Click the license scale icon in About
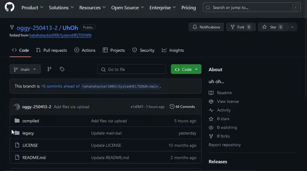Viewport: 307px width, 171px height. 211,101
